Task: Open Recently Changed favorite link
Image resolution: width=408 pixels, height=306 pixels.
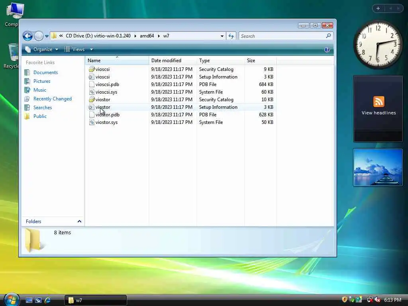Action: coord(52,99)
